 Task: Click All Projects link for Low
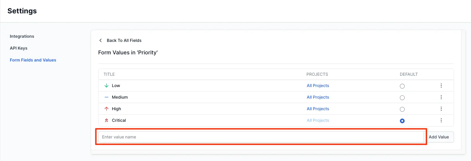318,86
